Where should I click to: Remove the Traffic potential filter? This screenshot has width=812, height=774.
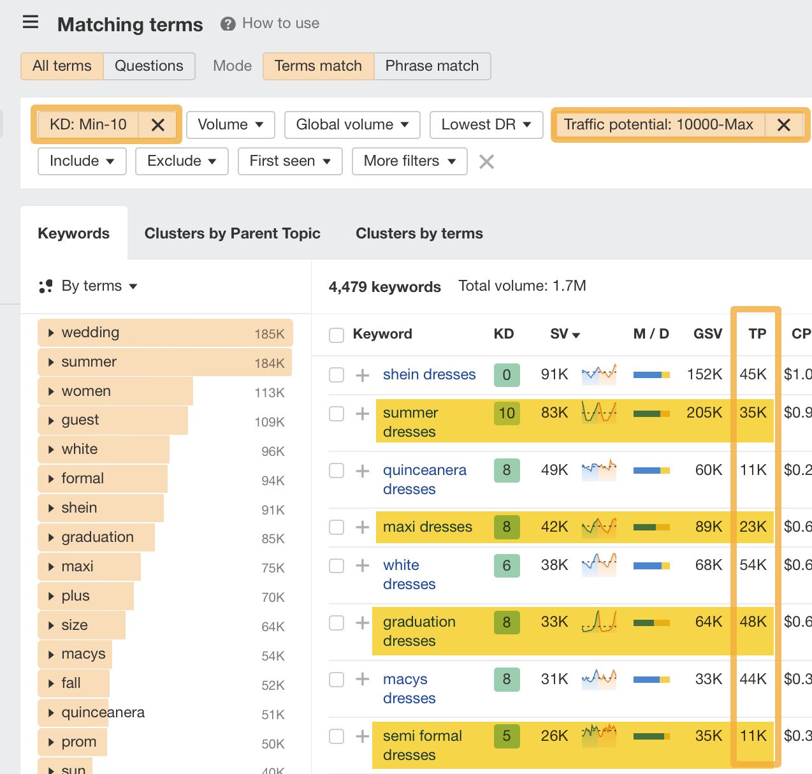coord(783,125)
